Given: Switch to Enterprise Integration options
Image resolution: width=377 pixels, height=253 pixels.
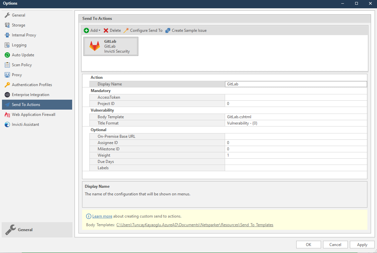Looking at the screenshot, I should tap(30, 95).
